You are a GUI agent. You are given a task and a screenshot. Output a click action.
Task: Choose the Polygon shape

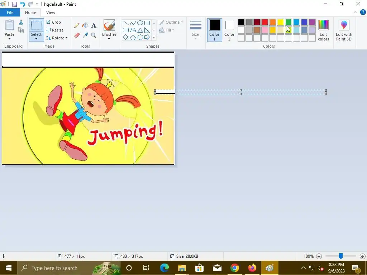(x=133, y=30)
